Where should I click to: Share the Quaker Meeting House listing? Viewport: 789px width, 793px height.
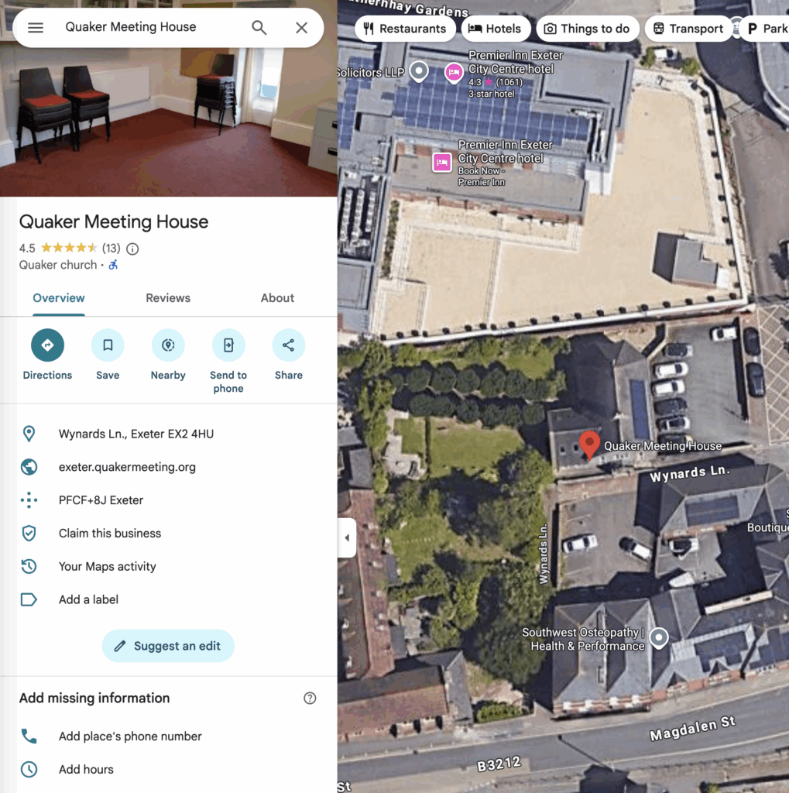pos(288,345)
